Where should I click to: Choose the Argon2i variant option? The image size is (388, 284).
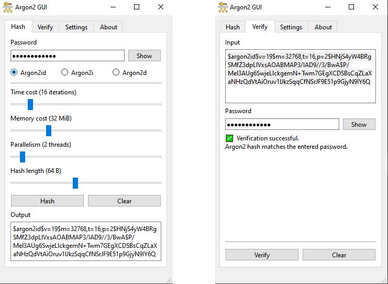click(65, 73)
